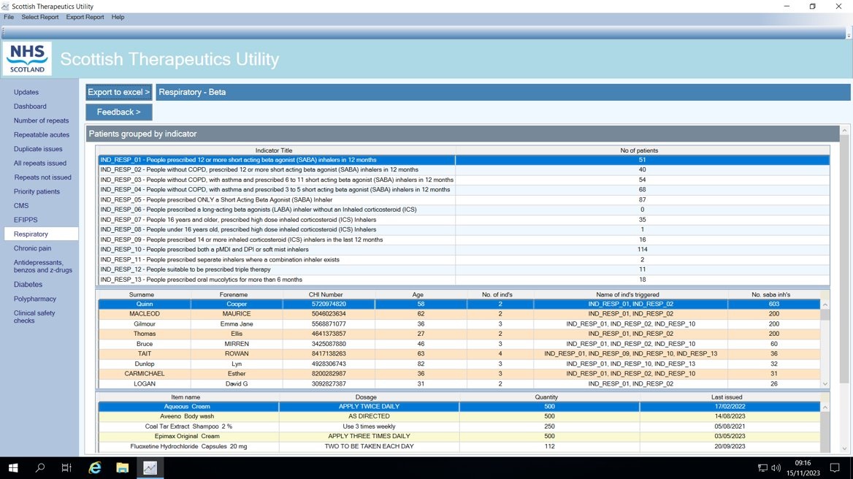Viewport: 853px width, 479px height.
Task: Click the NHS Scotland logo
Action: tap(28, 58)
